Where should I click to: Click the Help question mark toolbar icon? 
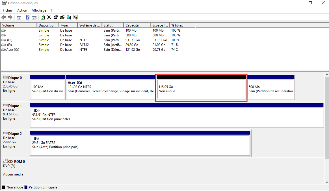coord(27,17)
